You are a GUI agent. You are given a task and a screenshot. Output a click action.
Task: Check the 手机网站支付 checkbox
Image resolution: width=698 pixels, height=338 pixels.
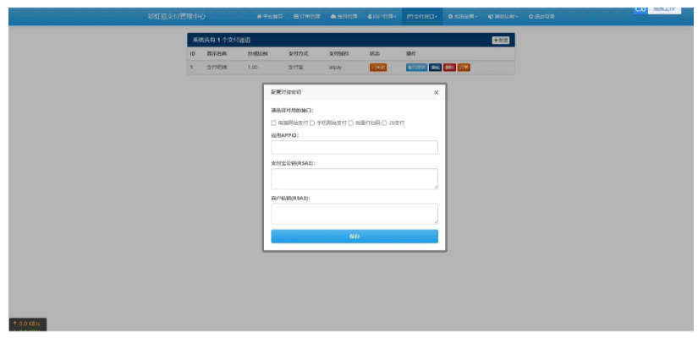[x=312, y=123]
